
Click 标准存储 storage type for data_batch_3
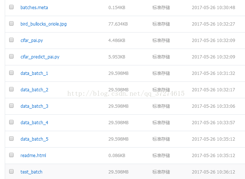(x=161, y=106)
